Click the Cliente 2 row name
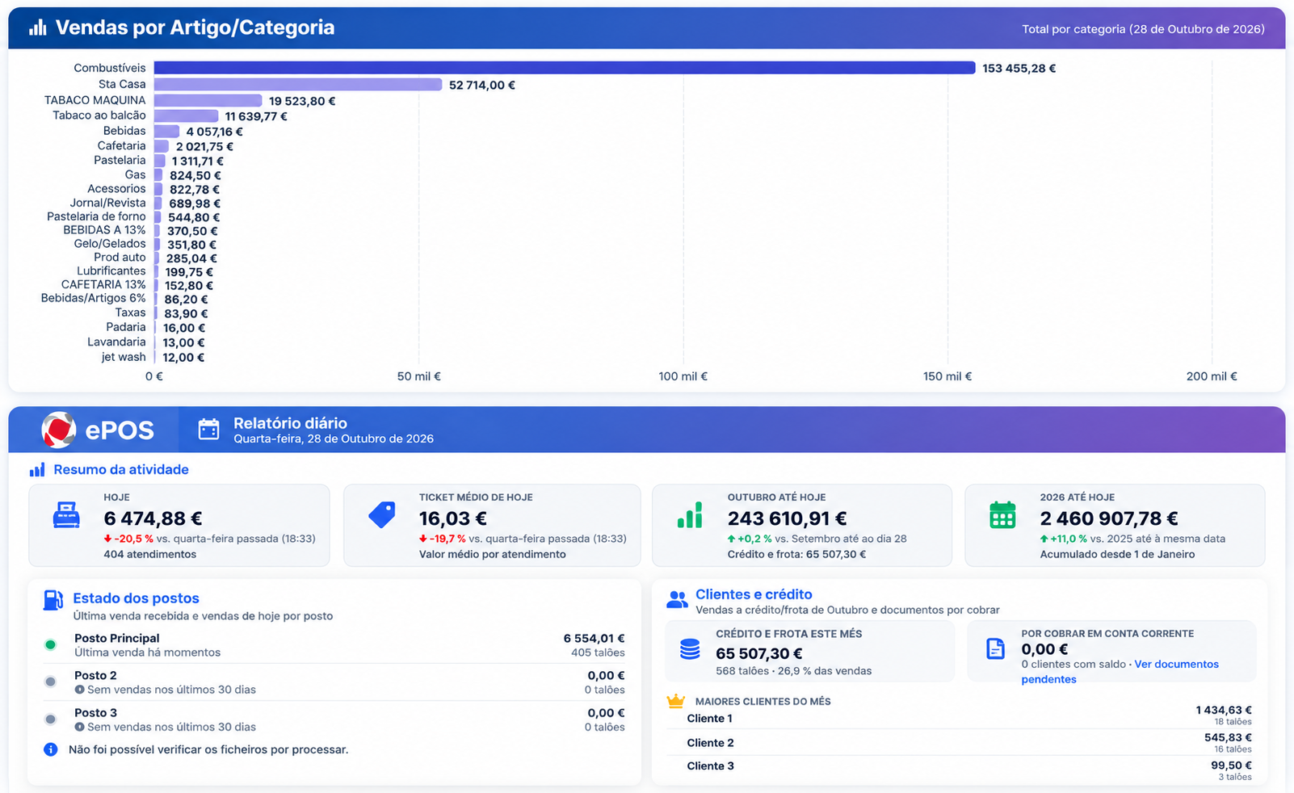Viewport: 1294px width, 793px height. (x=710, y=743)
